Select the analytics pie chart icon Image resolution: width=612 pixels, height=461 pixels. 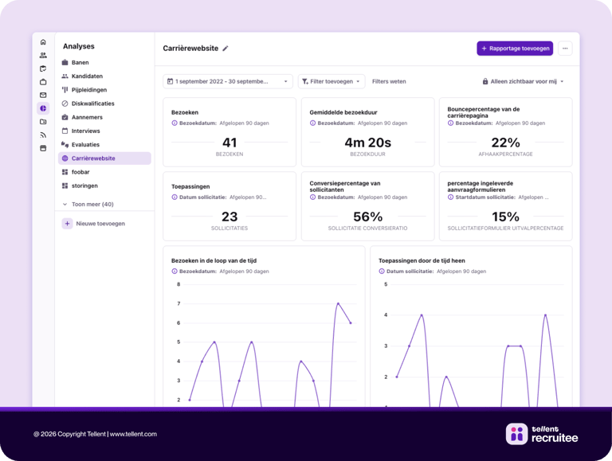43,108
